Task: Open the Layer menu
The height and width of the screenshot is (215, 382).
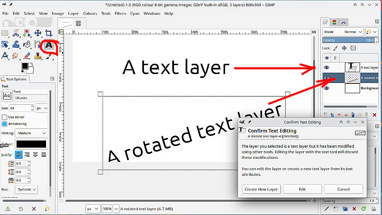Action: pos(73,13)
